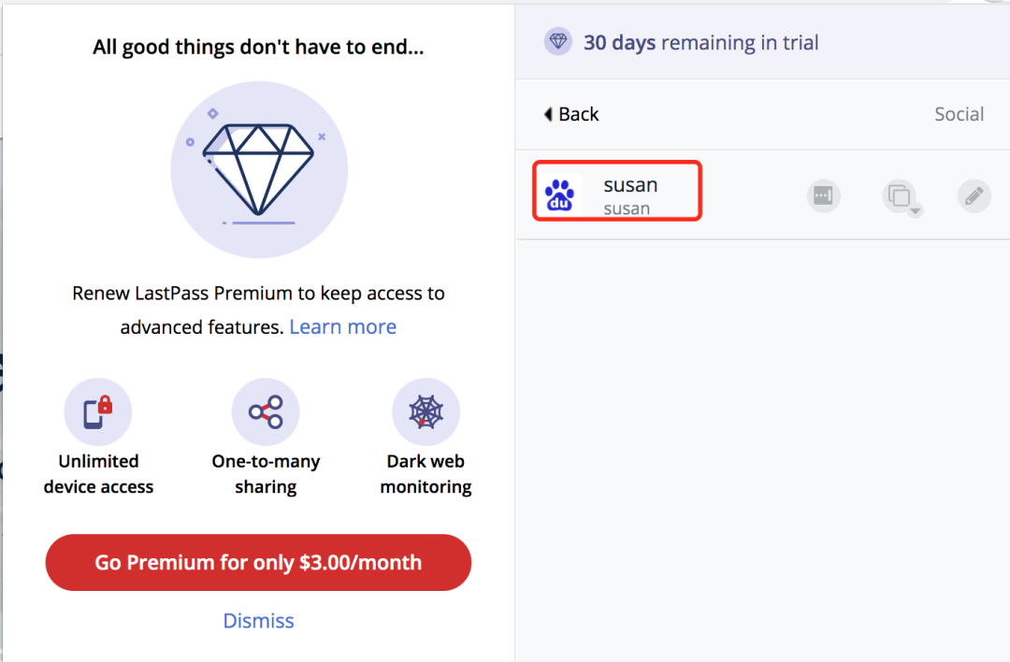Click the diamond icon beside trial days
Viewport: 1010px width, 662px height.
pyautogui.click(x=557, y=42)
